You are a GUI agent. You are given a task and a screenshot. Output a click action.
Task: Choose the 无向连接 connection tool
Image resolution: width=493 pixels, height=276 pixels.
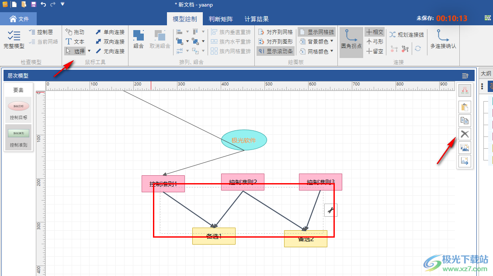coord(110,51)
